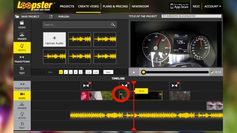Expand the Account dropdown
The image size is (237, 133).
(x=213, y=6)
